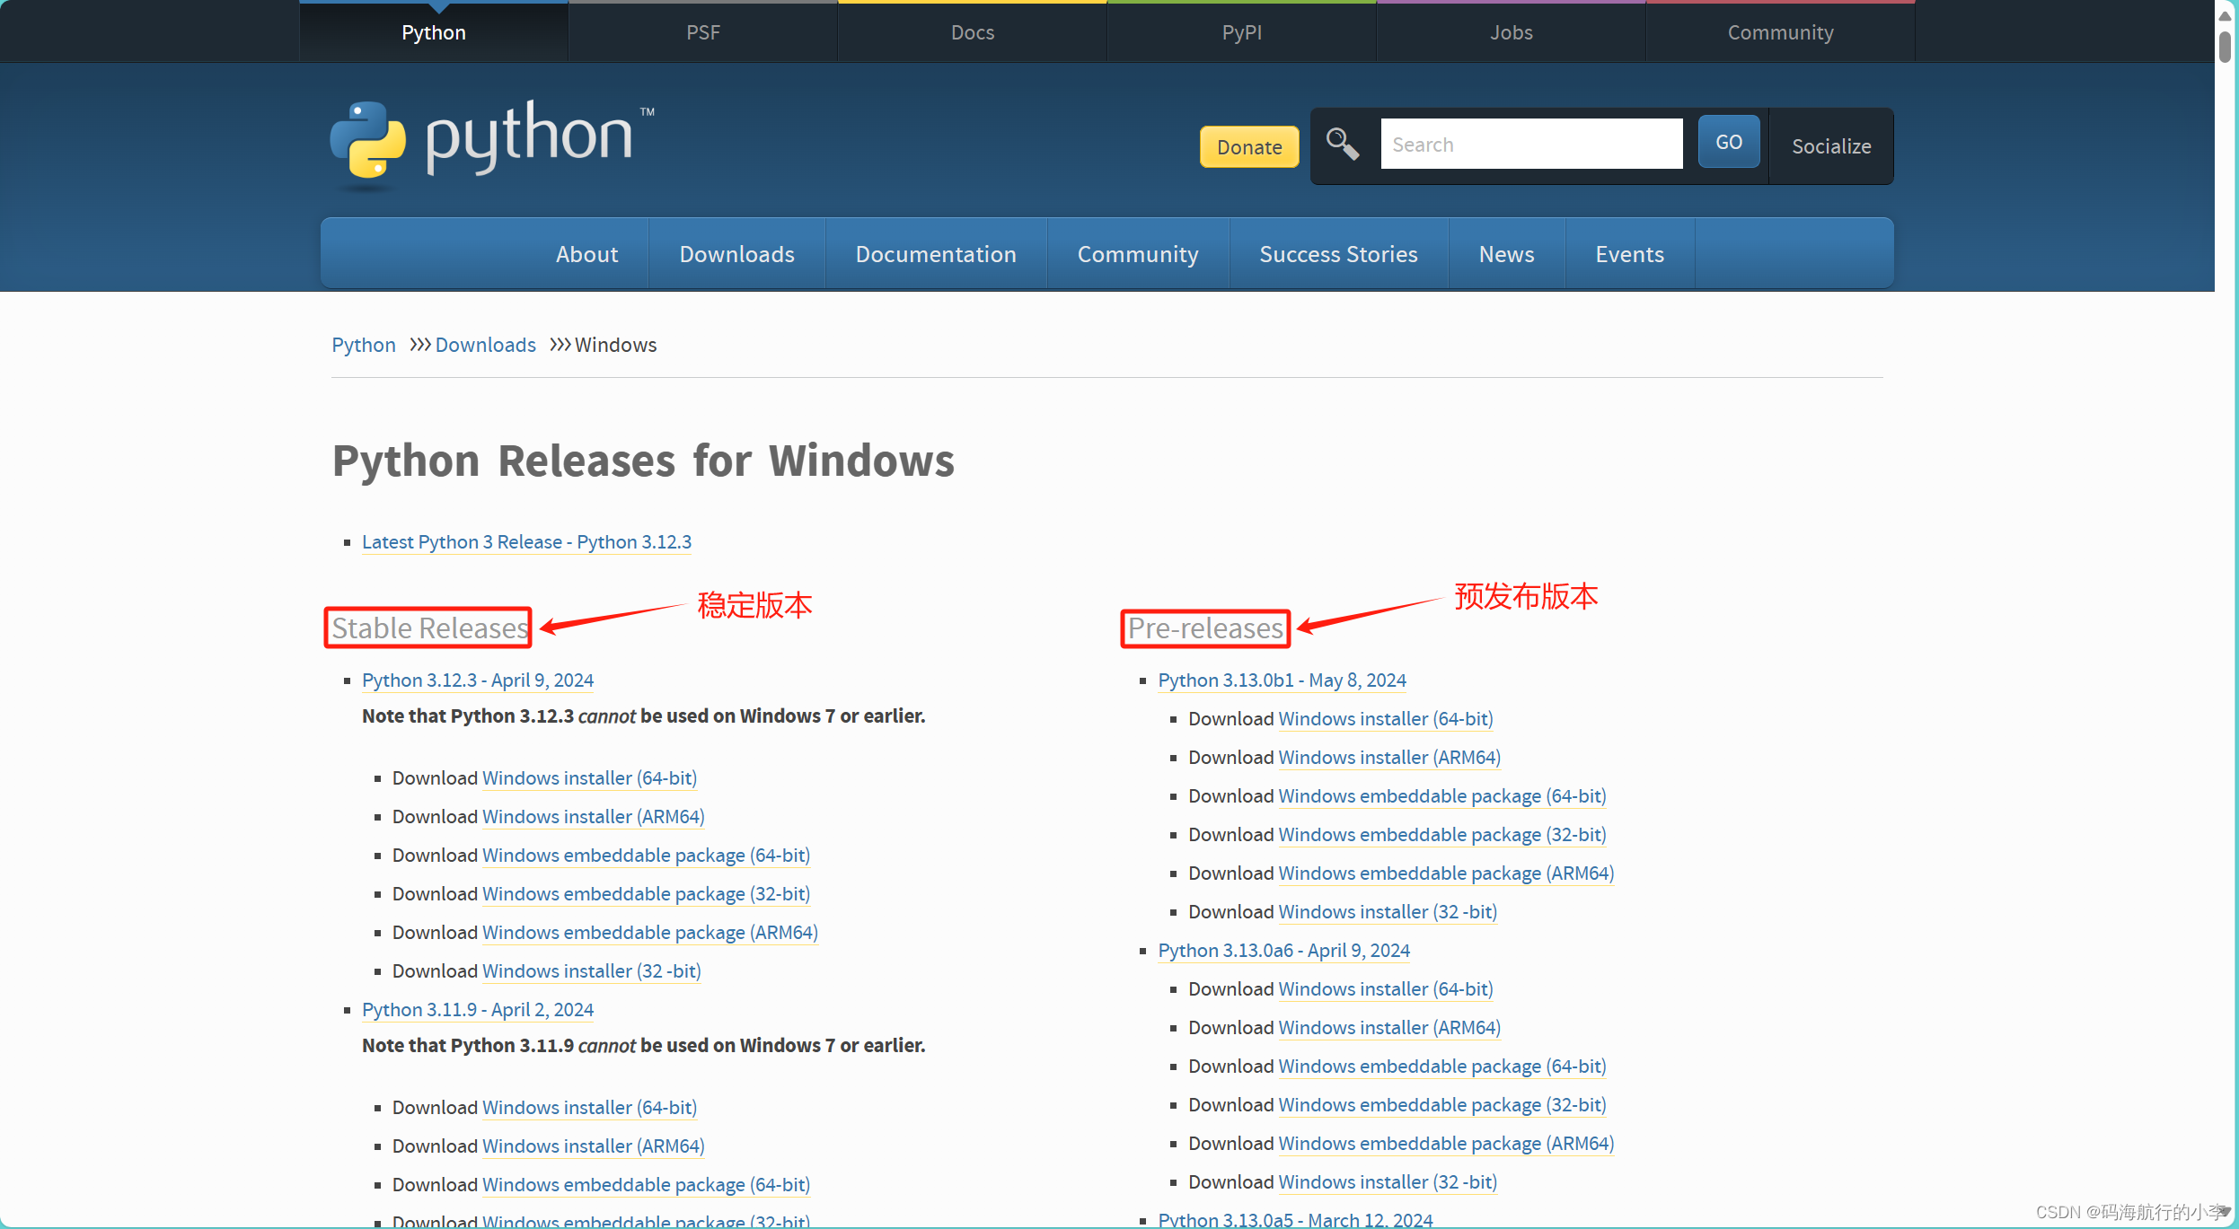Open Latest Python 3 Release - Python 3.12.3
The image size is (2239, 1229).
[x=525, y=541]
